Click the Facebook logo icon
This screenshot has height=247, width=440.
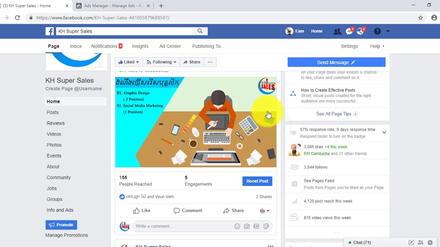coord(50,31)
